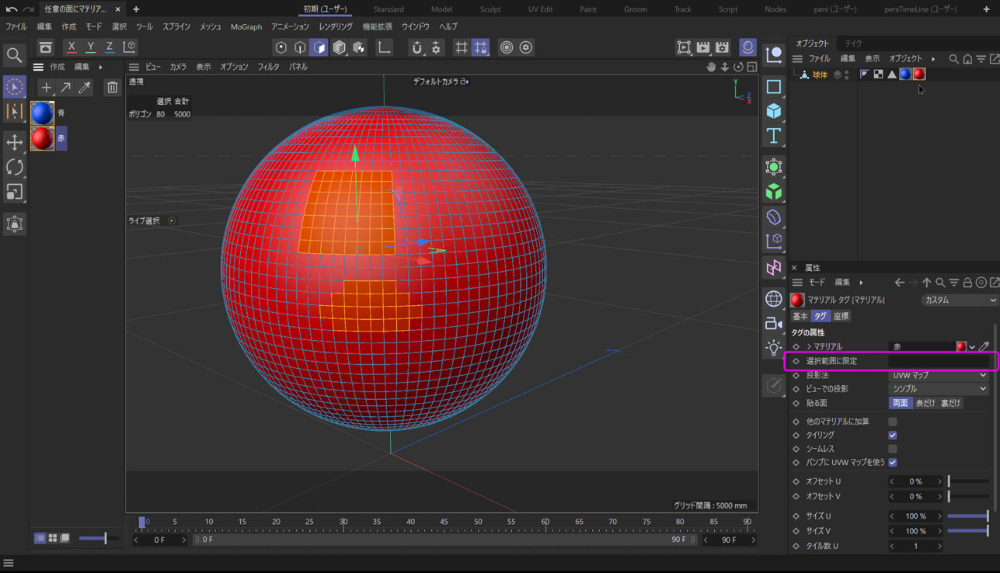Select the Scale tool in left toolbar
Image resolution: width=1000 pixels, height=573 pixels.
click(14, 192)
